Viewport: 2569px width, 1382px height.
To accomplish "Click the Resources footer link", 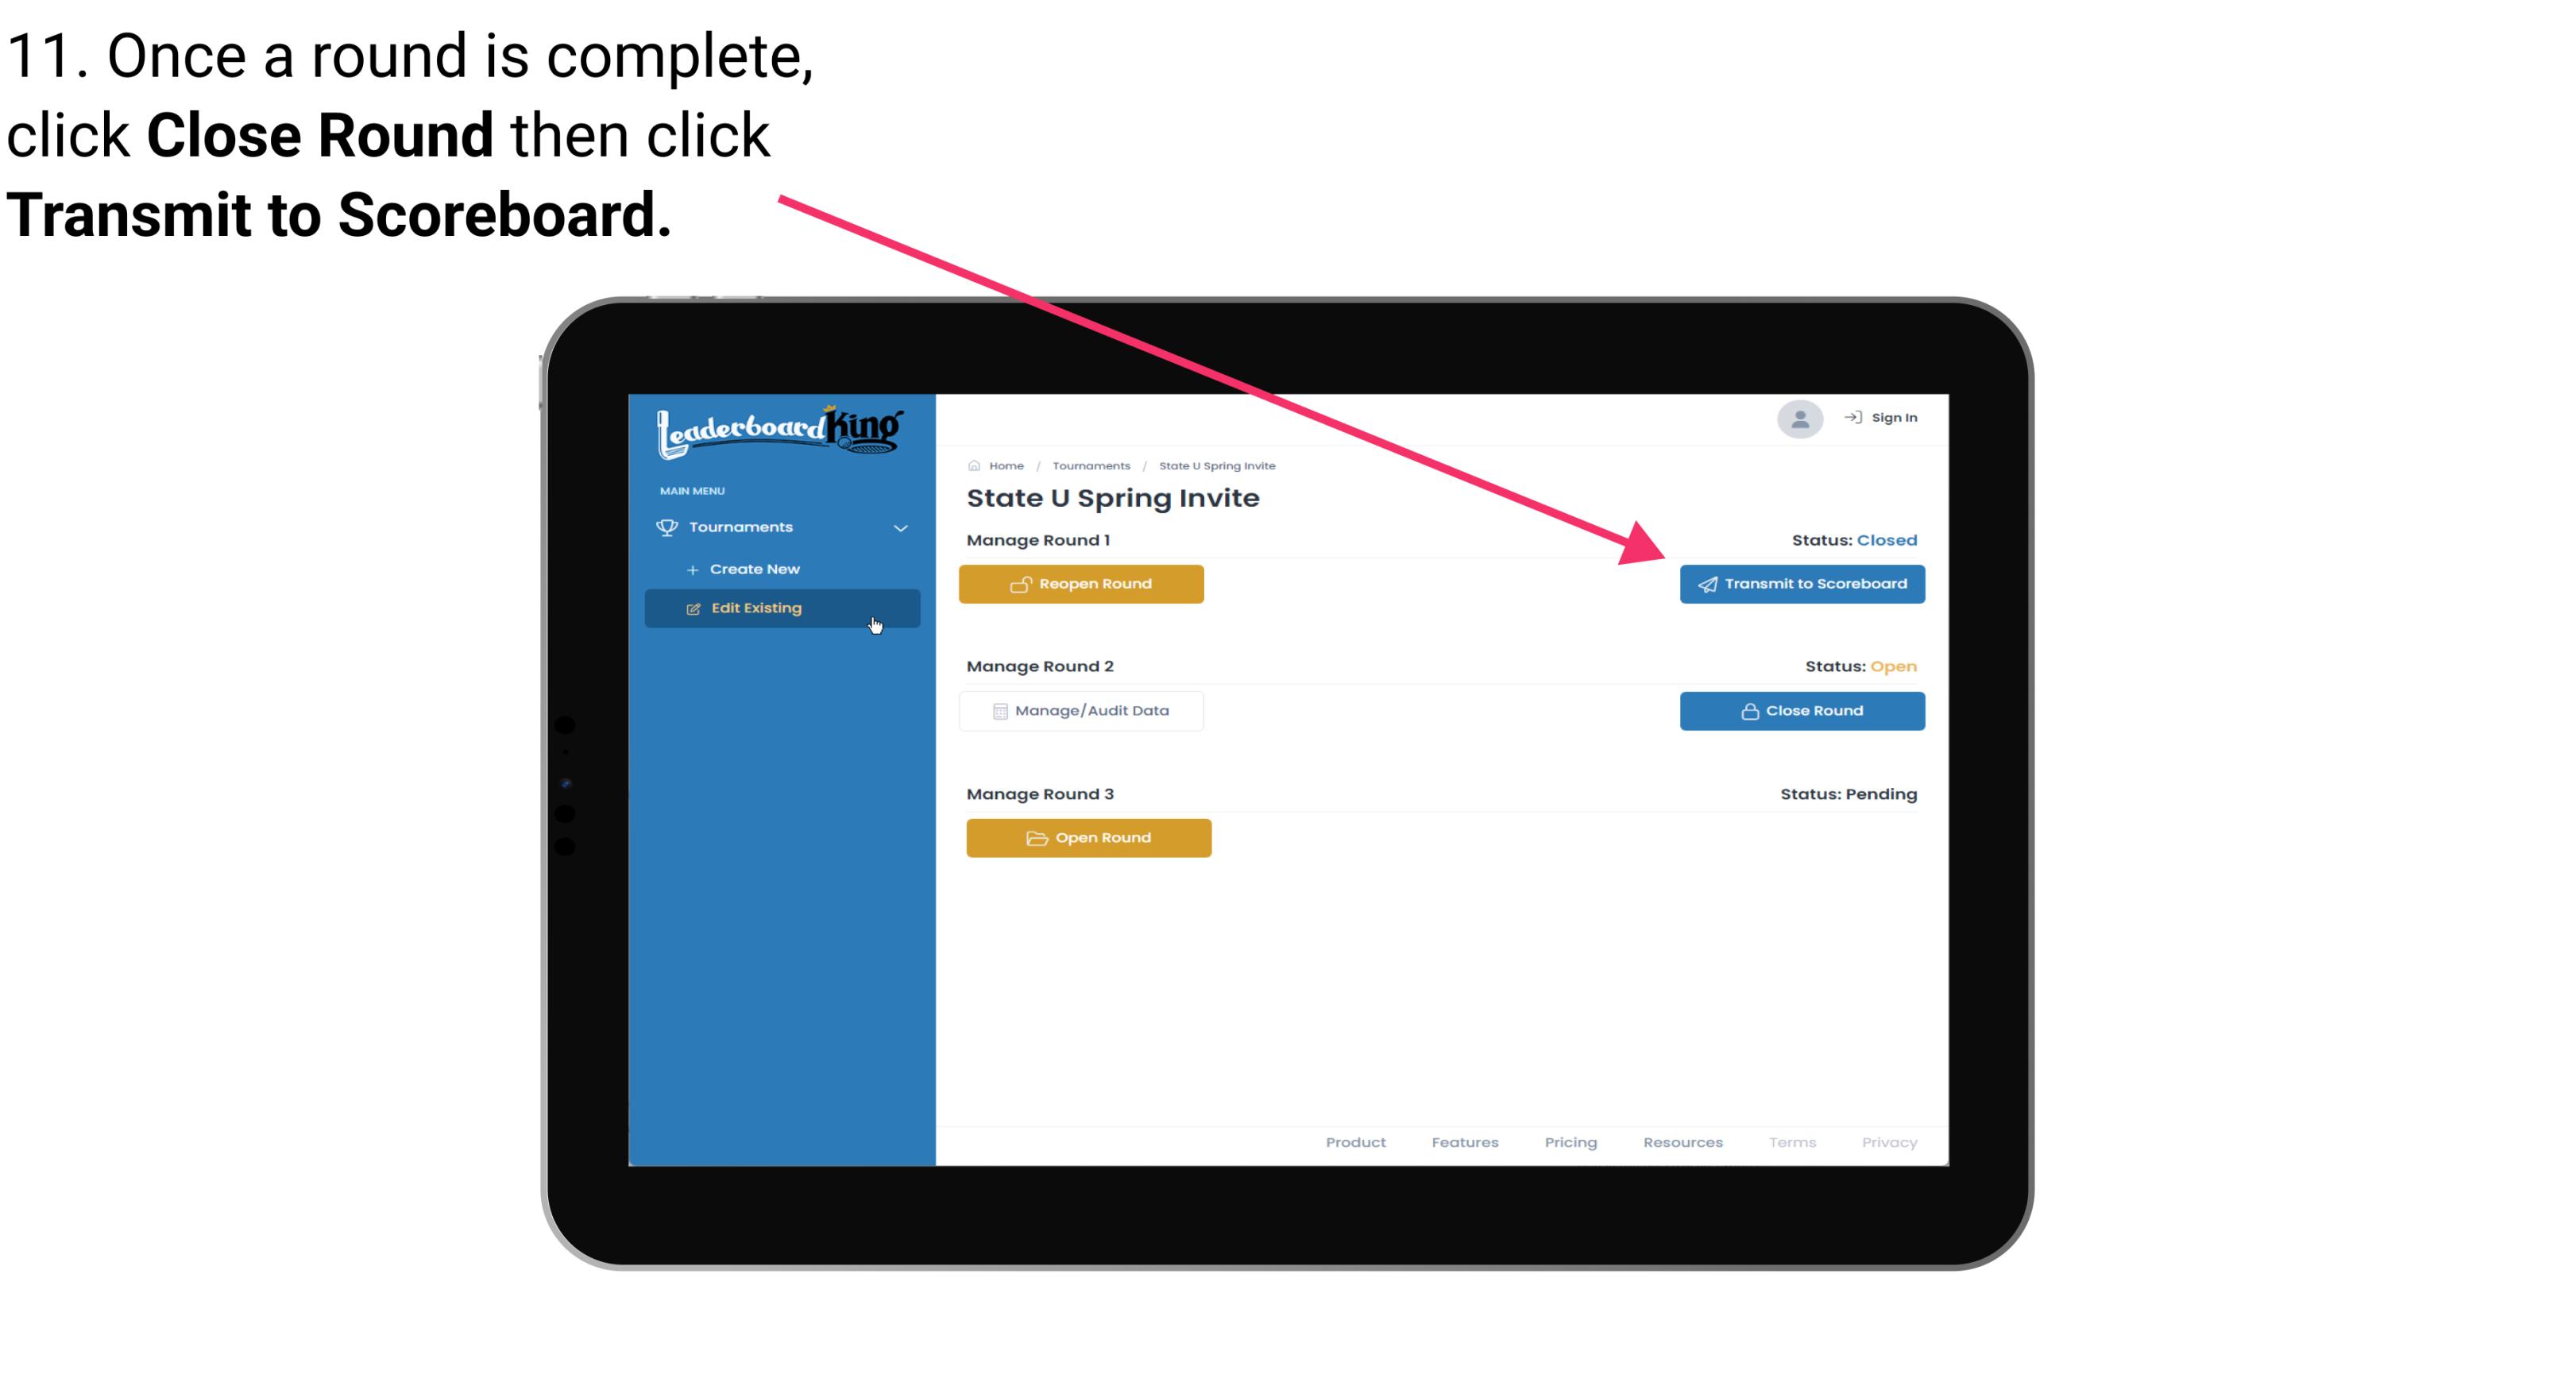I will (1681, 1142).
